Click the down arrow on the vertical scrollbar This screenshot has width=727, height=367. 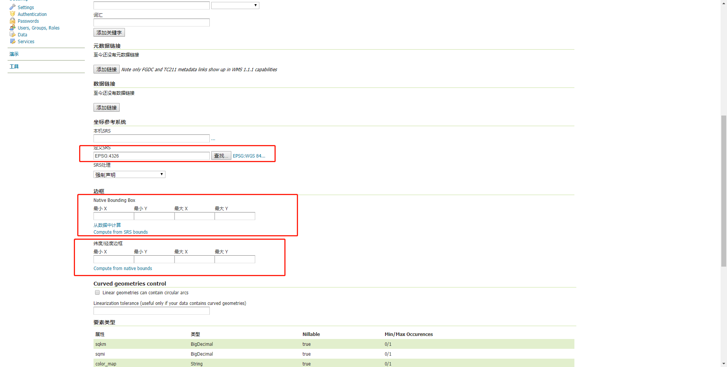click(724, 363)
